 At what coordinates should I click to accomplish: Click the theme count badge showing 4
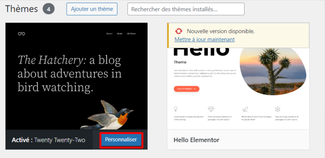(48, 9)
